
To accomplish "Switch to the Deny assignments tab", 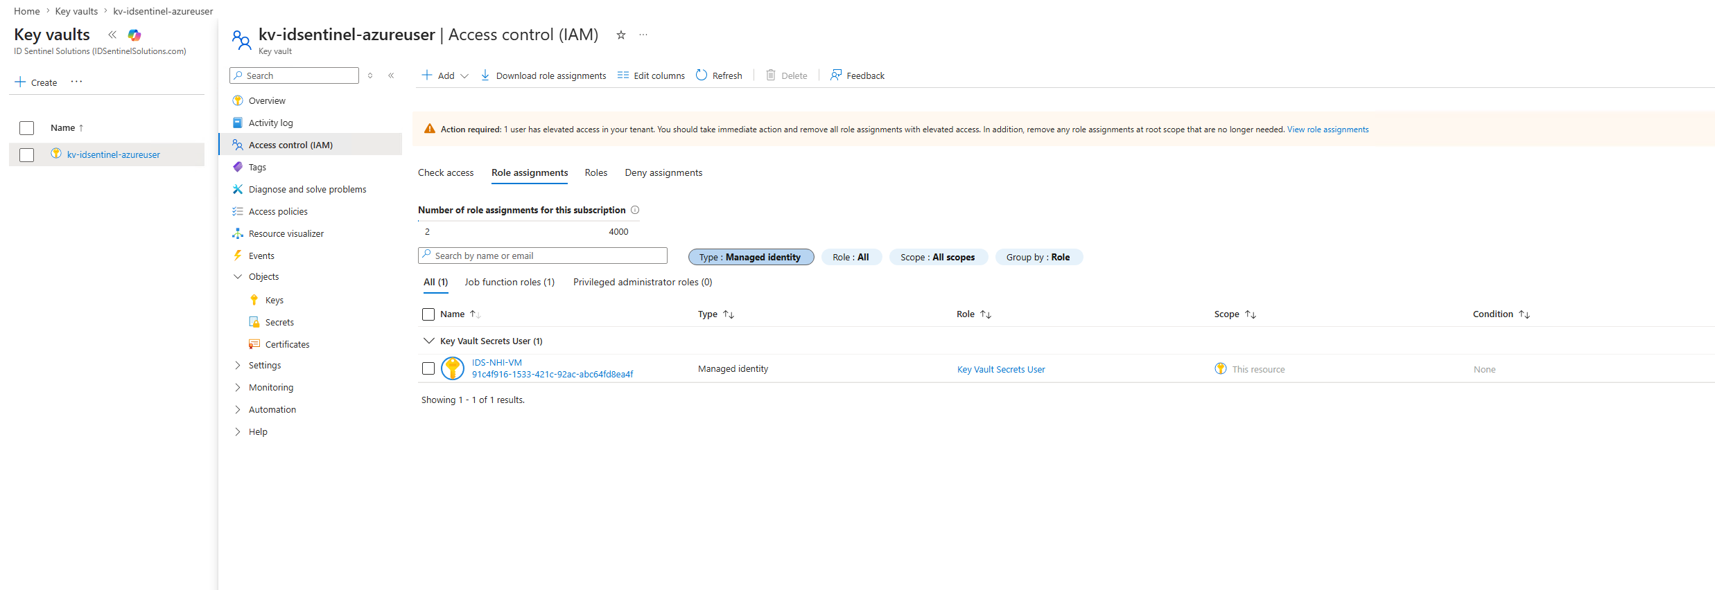I will [663, 172].
